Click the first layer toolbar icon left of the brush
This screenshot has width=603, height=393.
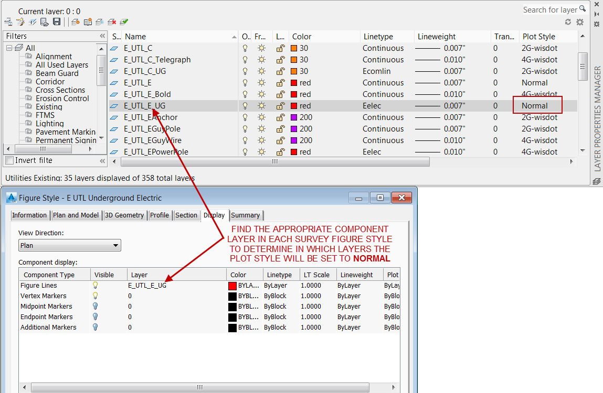coord(8,22)
